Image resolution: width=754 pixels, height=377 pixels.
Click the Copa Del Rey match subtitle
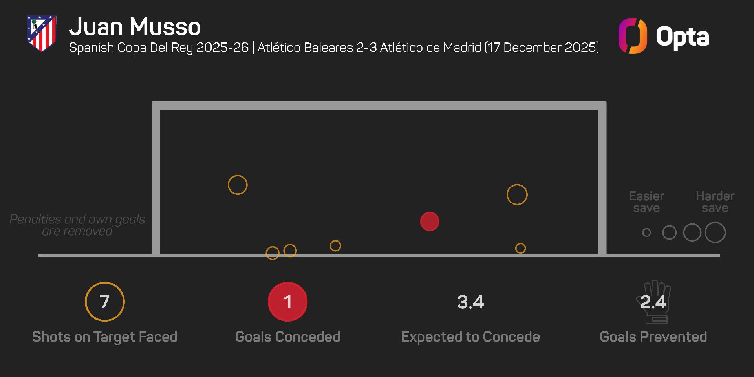[334, 48]
